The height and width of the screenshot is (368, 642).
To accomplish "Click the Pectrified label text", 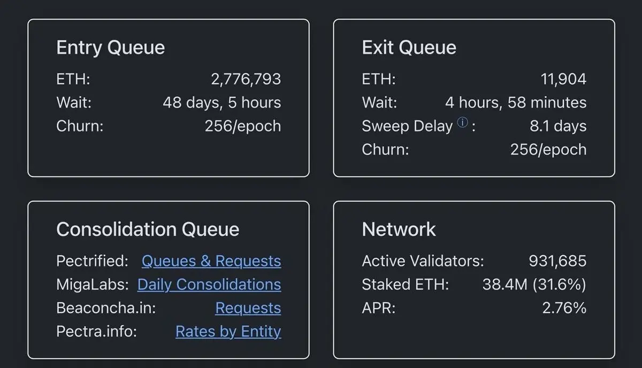I will coord(92,261).
